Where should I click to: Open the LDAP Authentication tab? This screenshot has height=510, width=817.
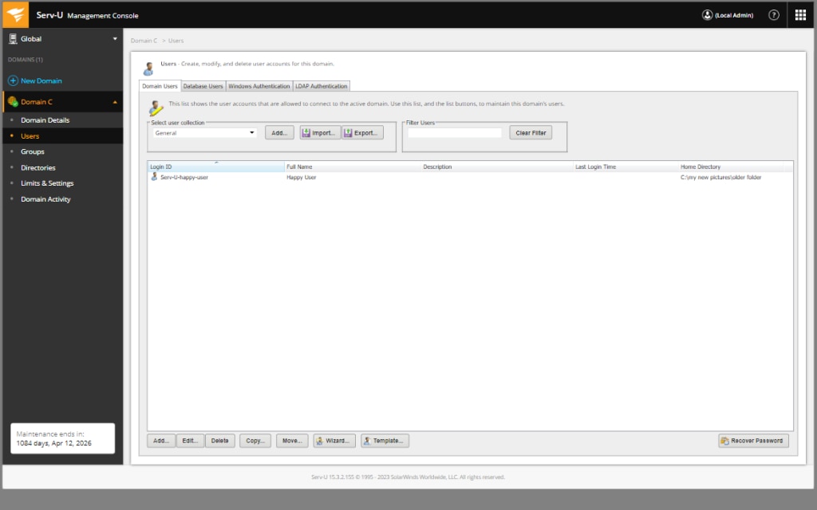319,85
